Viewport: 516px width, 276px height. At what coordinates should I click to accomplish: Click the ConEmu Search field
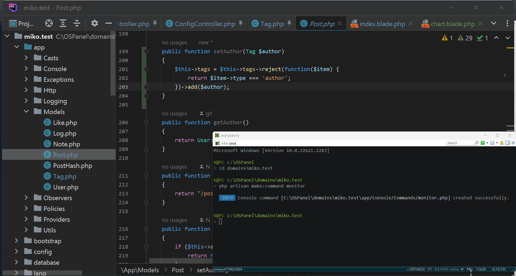coord(460,143)
